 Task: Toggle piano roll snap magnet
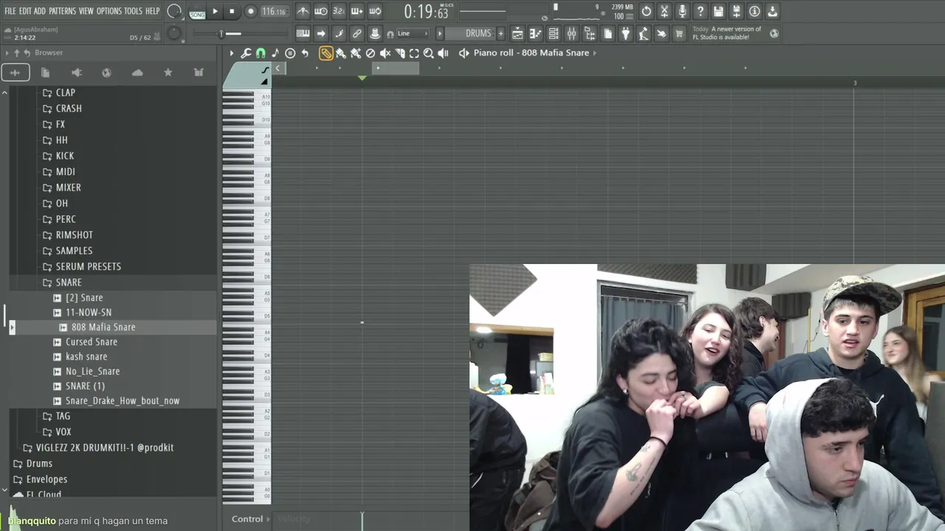(261, 53)
